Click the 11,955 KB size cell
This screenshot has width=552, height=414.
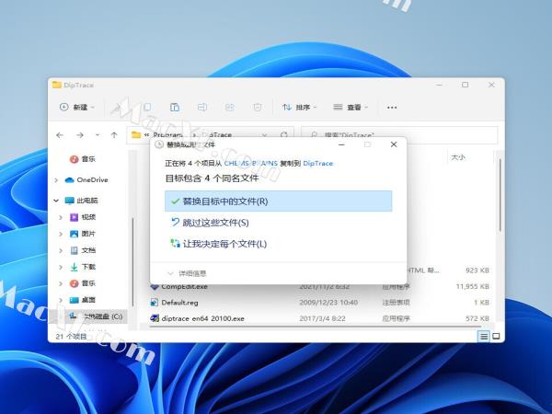pos(473,286)
